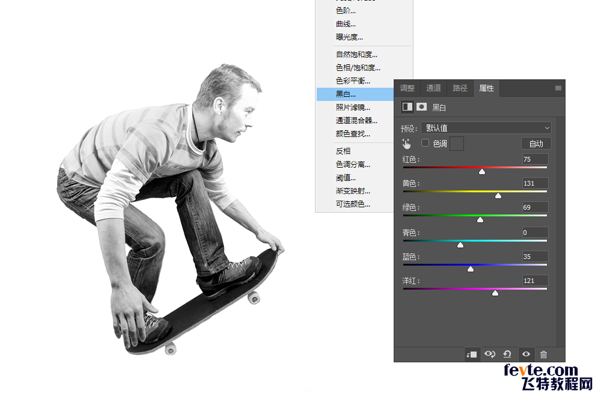The height and width of the screenshot is (399, 601).
Task: Open the 预设 preset dropdown
Action: [x=486, y=127]
